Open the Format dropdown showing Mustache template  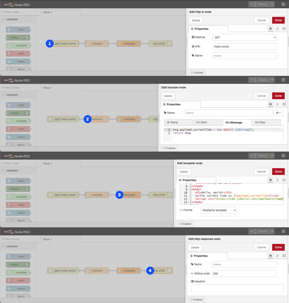click(x=218, y=210)
